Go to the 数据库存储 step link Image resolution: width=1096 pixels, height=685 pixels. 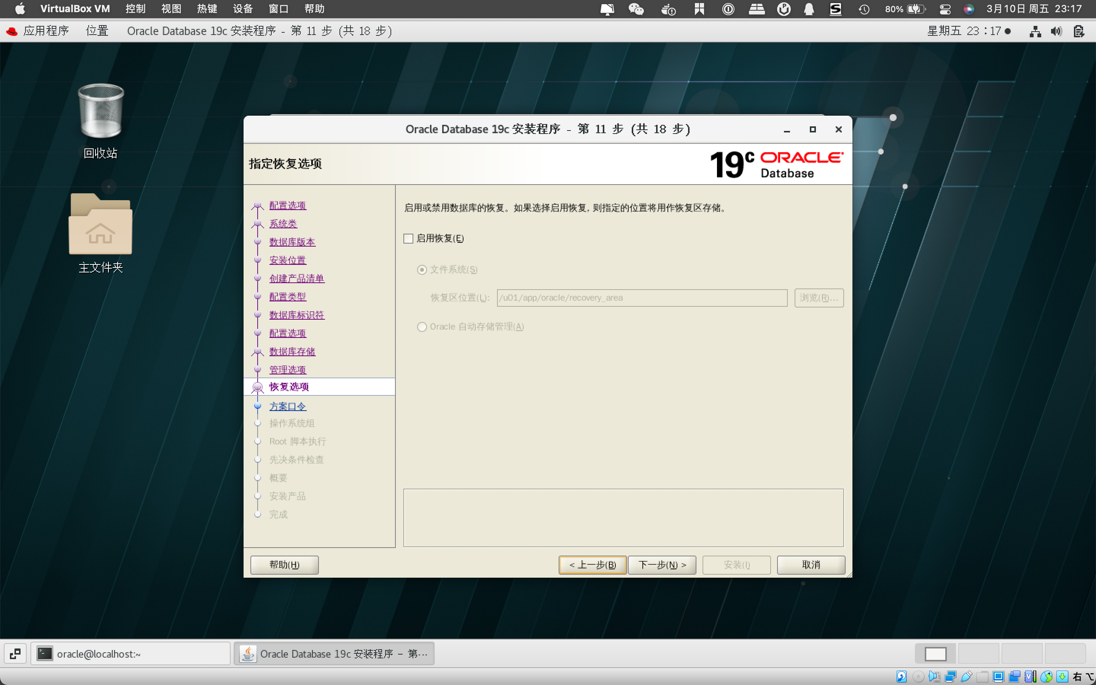tap(292, 352)
